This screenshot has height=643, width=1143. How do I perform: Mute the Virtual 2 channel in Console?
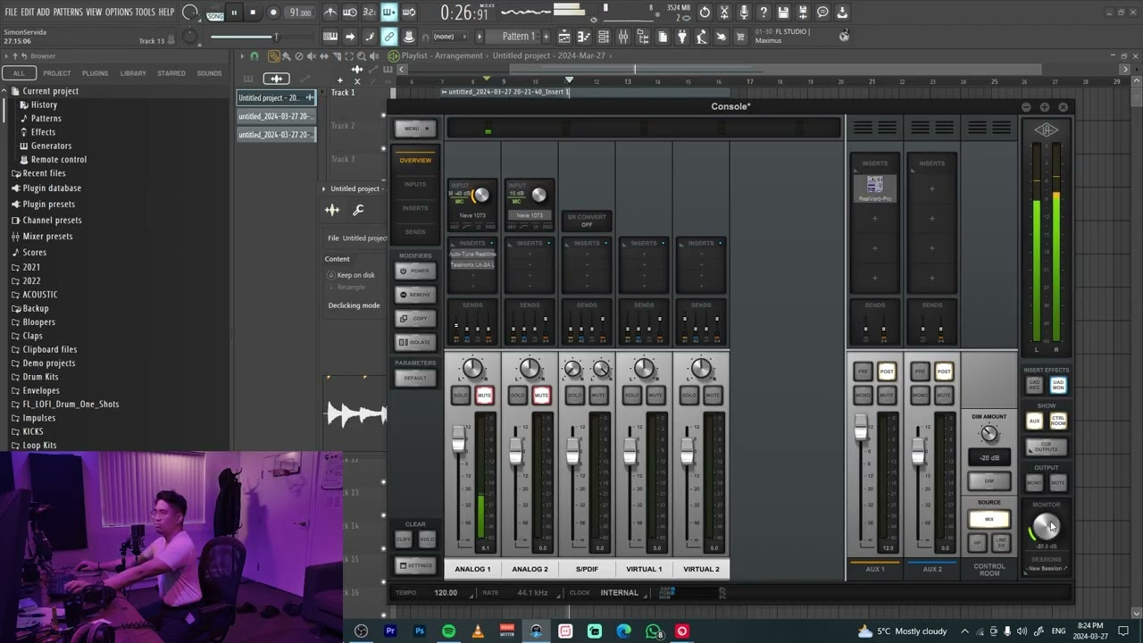tap(713, 396)
